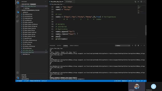Click the Run Python File play icon

point(138,2)
